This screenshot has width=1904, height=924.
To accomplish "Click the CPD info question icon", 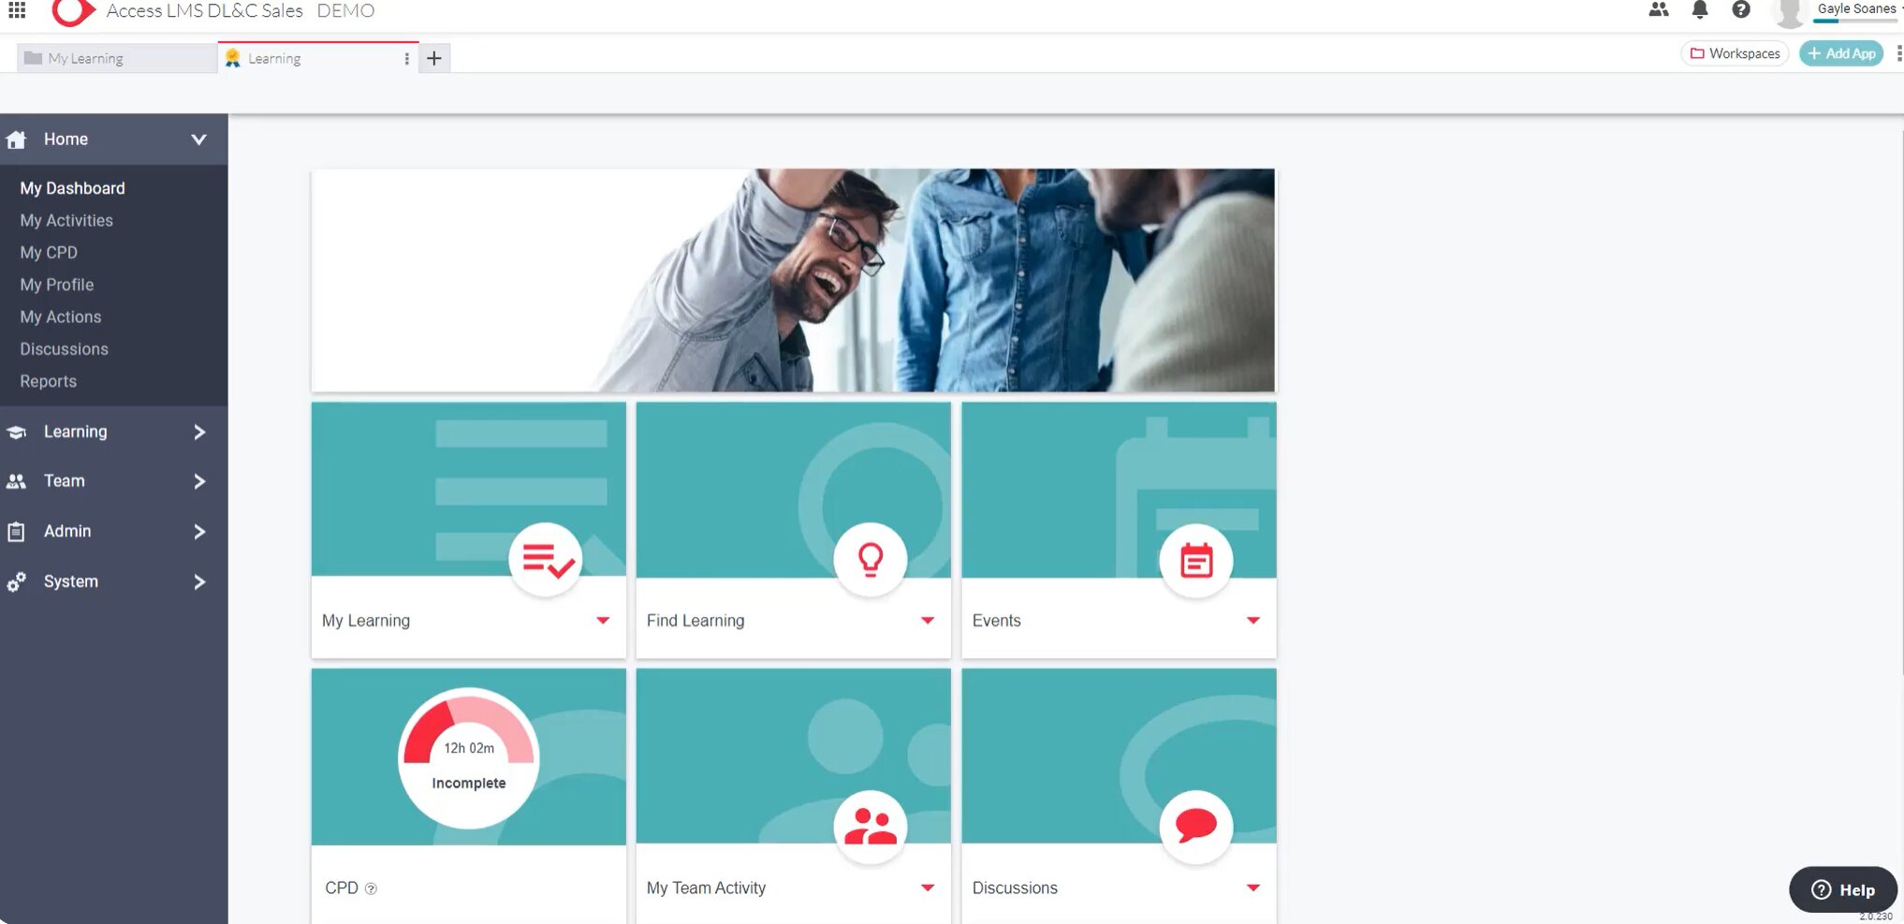I will coord(371,888).
